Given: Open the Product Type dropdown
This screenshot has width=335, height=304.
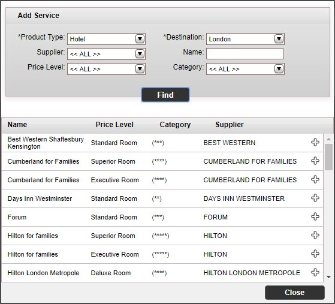Looking at the screenshot, I should coord(107,39).
